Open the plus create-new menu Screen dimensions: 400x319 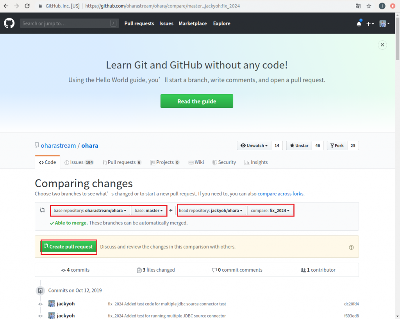pos(370,24)
